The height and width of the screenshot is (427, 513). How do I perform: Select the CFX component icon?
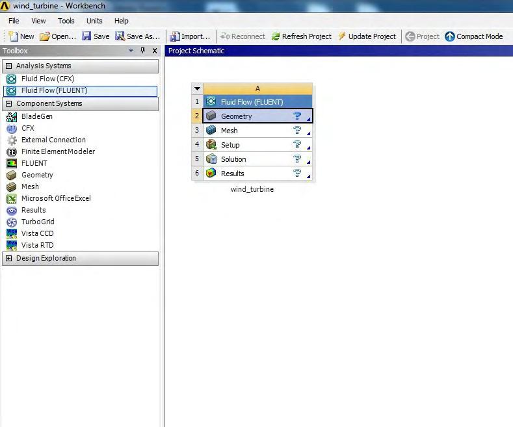(x=12, y=129)
